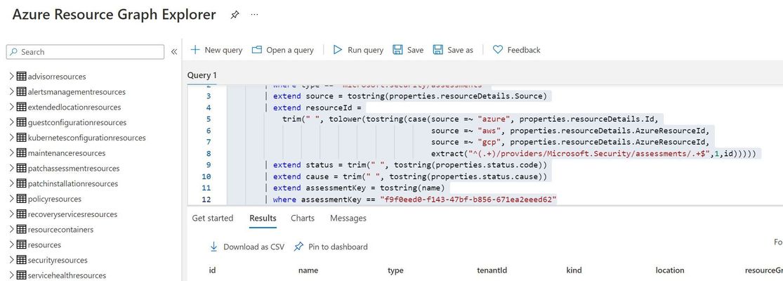Click Open a query label
The height and width of the screenshot is (281, 783).
tap(290, 50)
